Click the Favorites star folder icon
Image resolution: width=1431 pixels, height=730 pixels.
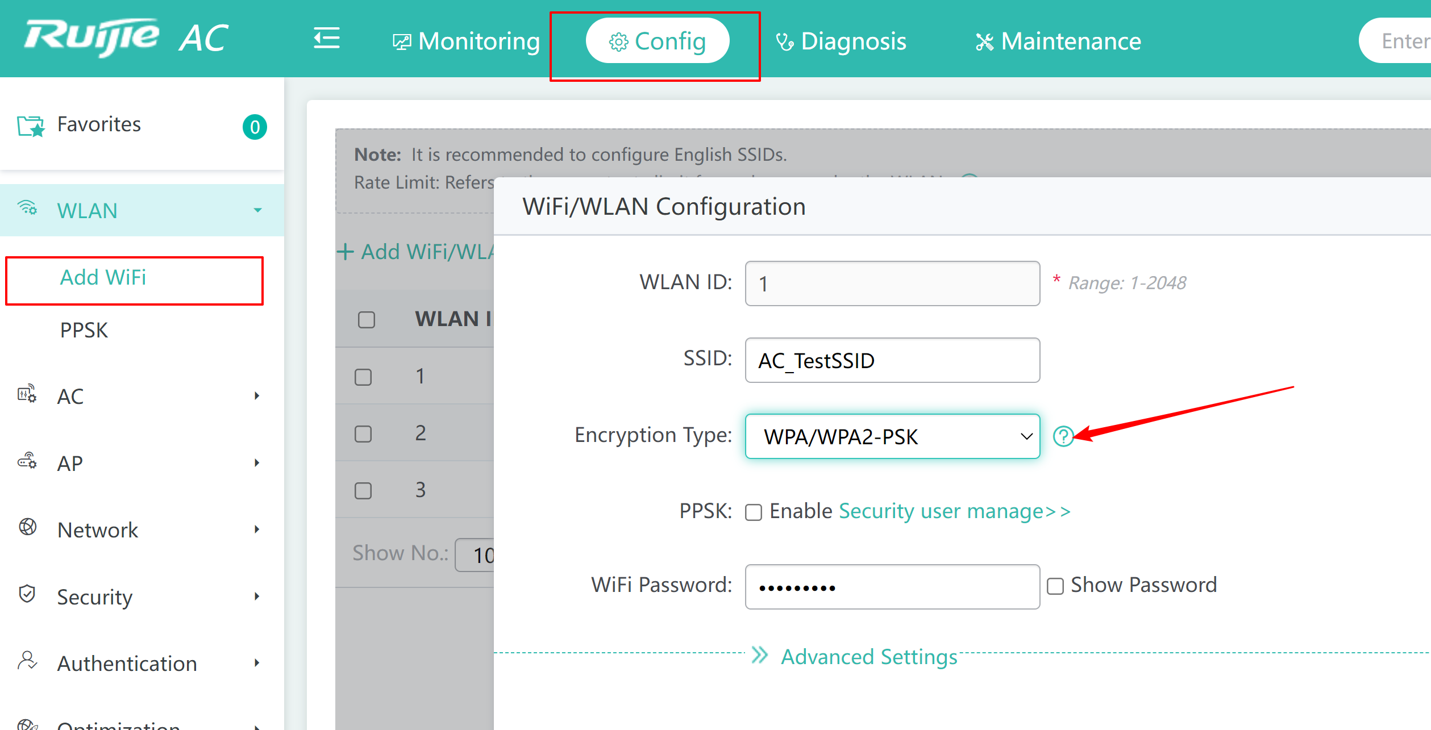coord(31,126)
